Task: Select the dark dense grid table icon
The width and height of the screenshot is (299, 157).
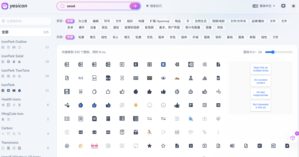Action: pos(136,119)
